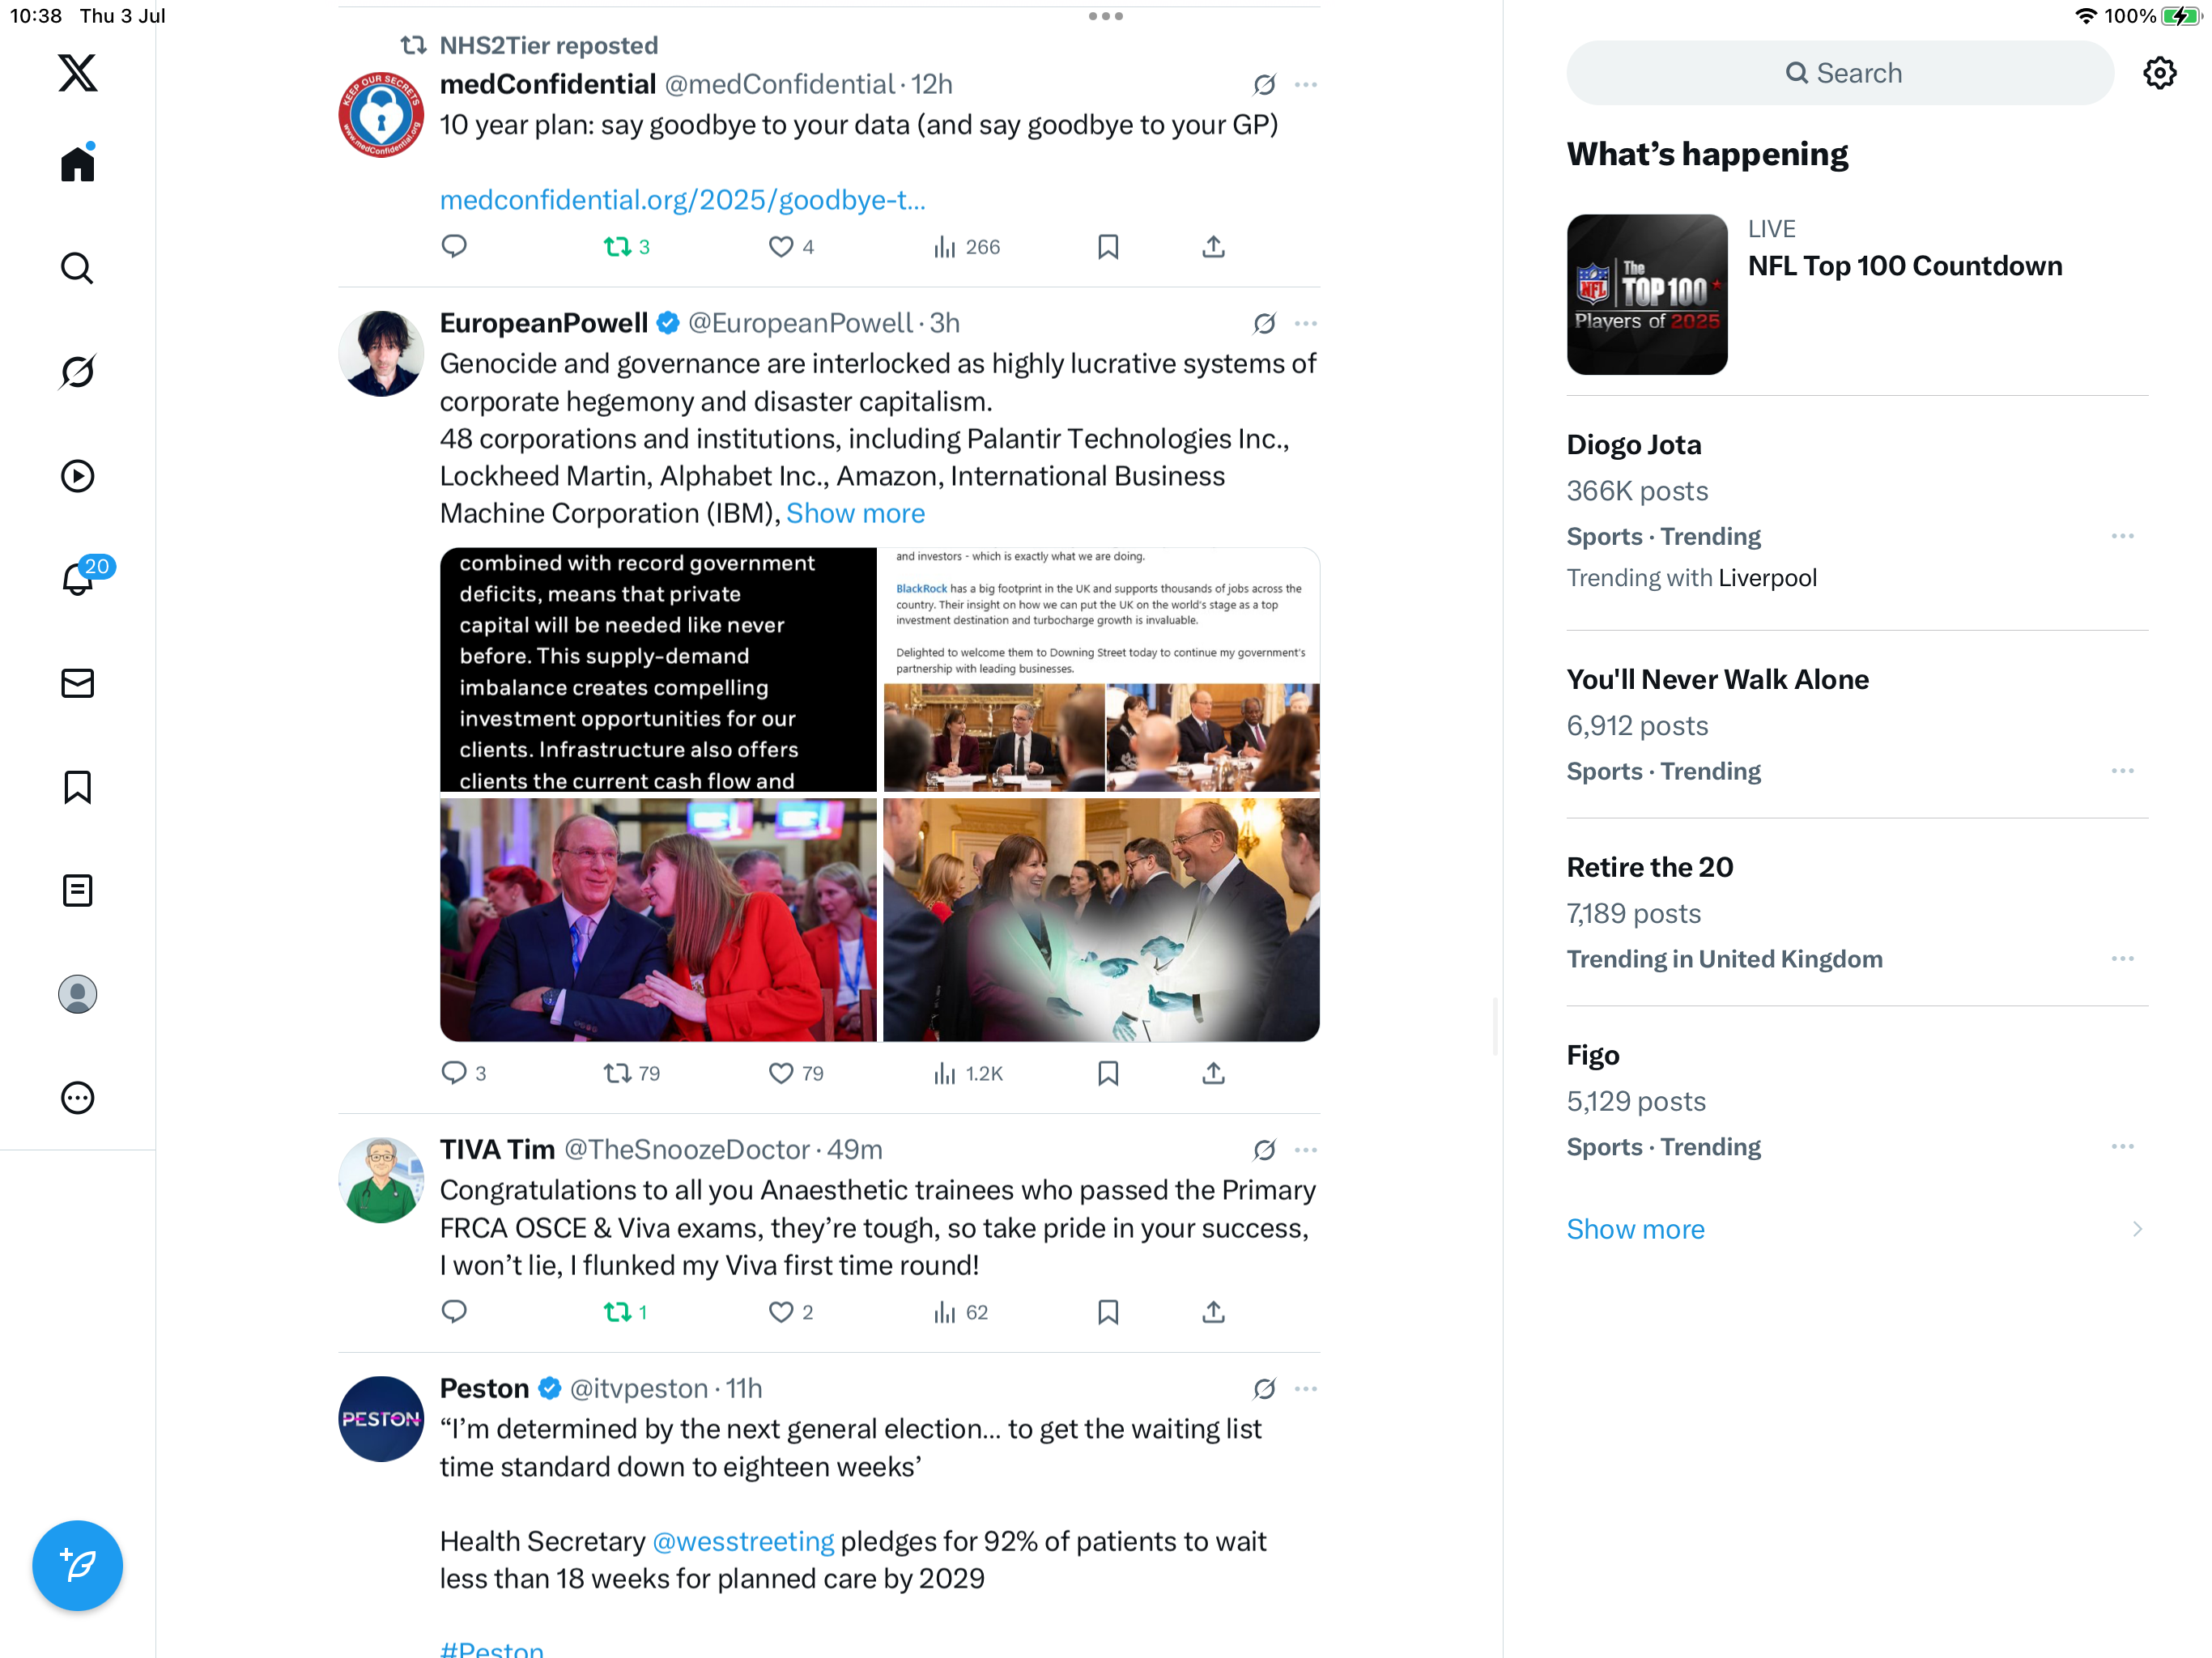2212x1658 pixels.
Task: Open More options circle in sidebar
Action: [x=77, y=1098]
